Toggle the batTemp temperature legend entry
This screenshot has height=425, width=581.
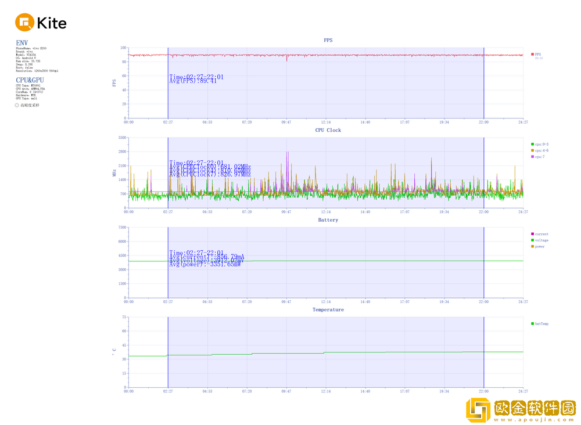[x=540, y=323]
